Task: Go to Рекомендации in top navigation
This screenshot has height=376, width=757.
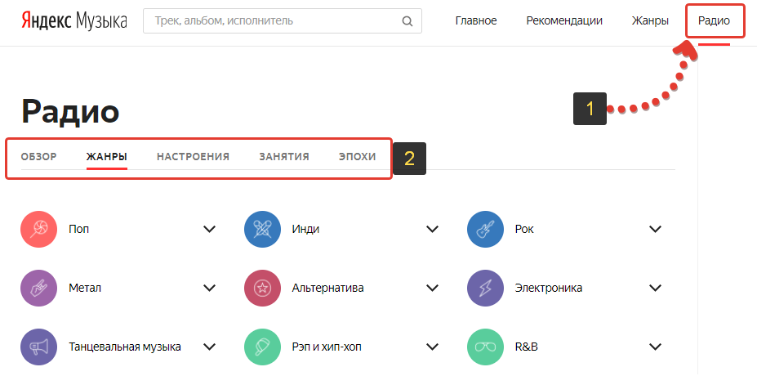Action: pyautogui.click(x=564, y=20)
